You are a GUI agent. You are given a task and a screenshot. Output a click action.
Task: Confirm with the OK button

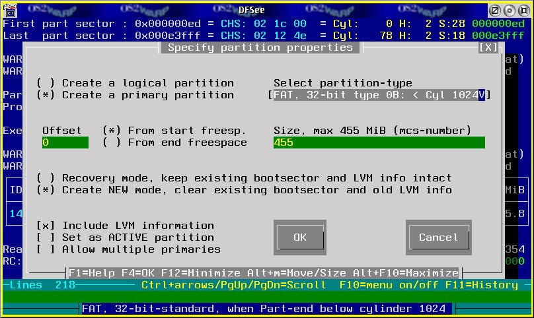coord(299,238)
